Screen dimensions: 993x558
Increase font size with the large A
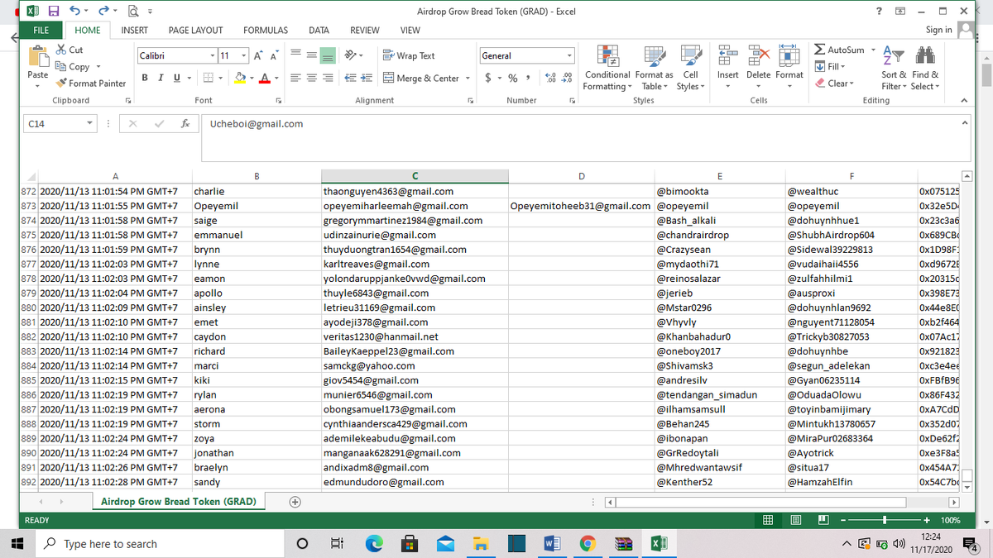click(257, 55)
